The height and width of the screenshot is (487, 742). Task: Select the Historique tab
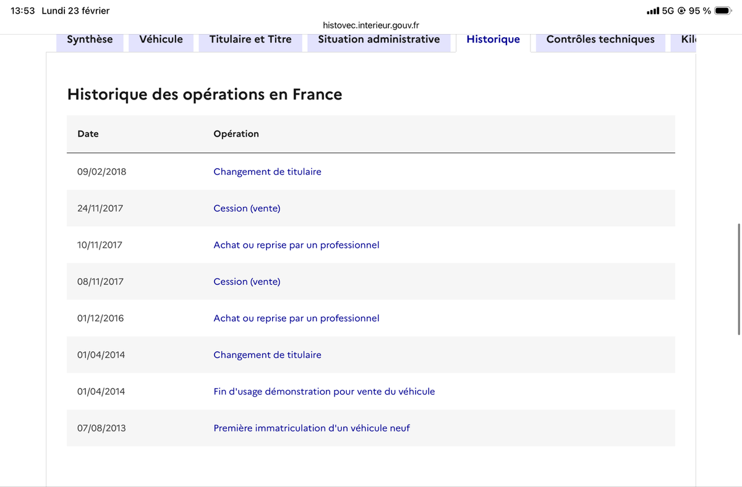493,40
